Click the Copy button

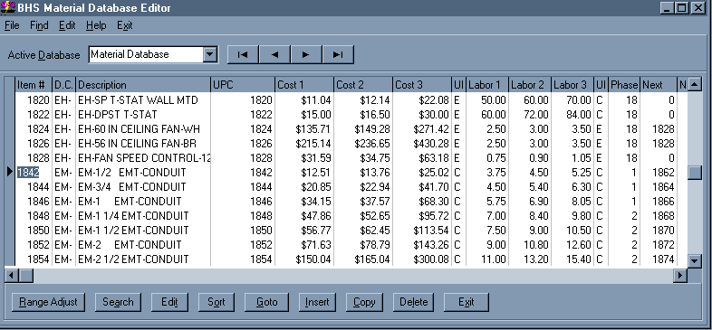point(364,302)
